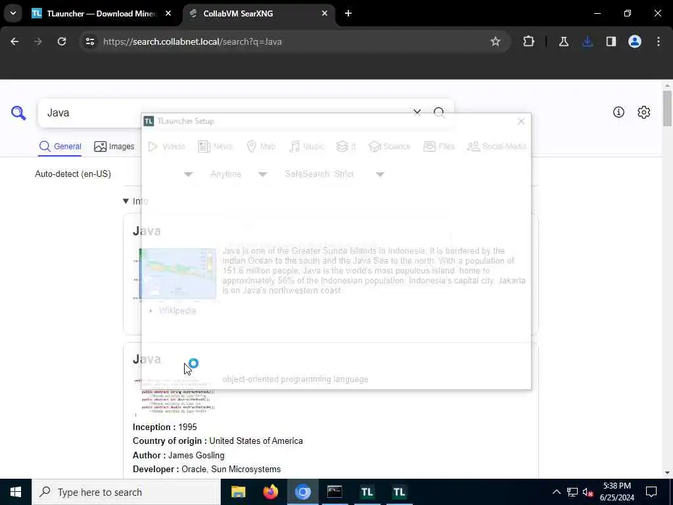Switch to the IT search tab

pos(346,147)
